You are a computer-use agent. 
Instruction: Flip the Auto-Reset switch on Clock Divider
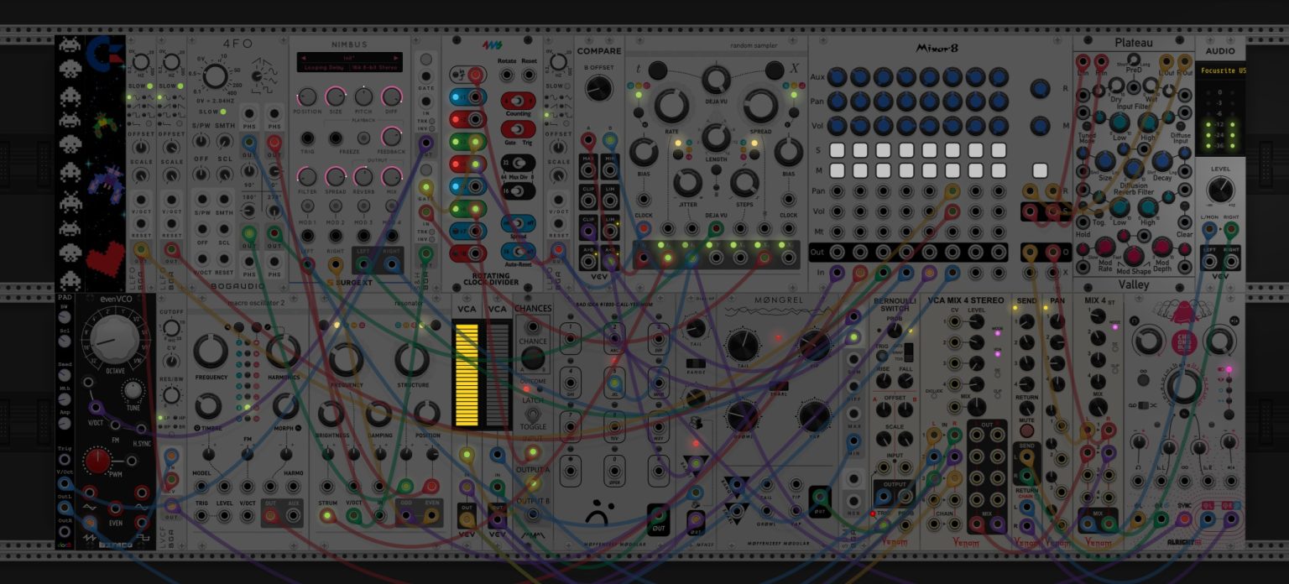[518, 249]
